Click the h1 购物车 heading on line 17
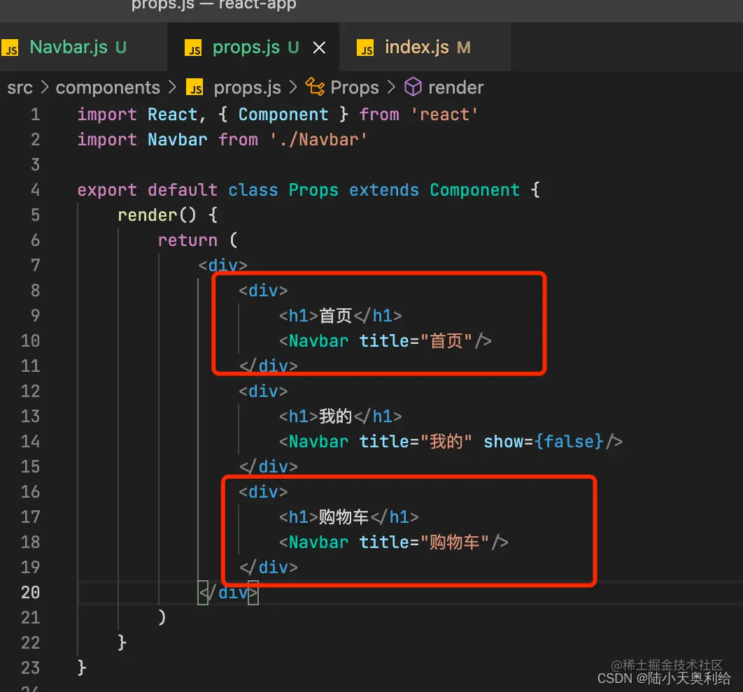The image size is (743, 692). 348,517
